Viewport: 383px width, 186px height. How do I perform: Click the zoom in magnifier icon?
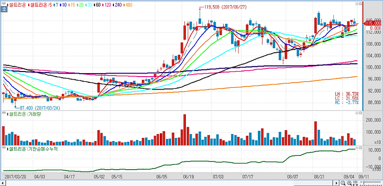click(x=349, y=183)
